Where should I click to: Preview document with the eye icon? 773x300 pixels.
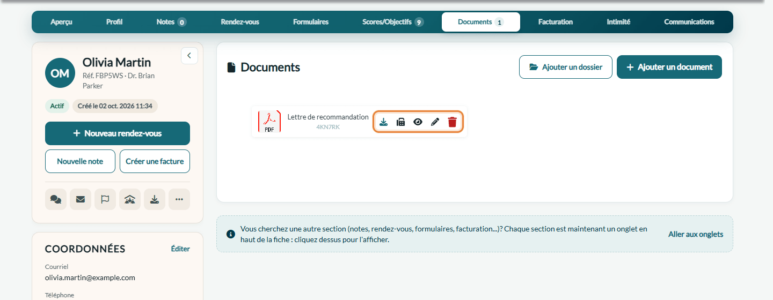pos(418,122)
